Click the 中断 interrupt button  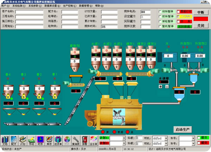point(201,13)
